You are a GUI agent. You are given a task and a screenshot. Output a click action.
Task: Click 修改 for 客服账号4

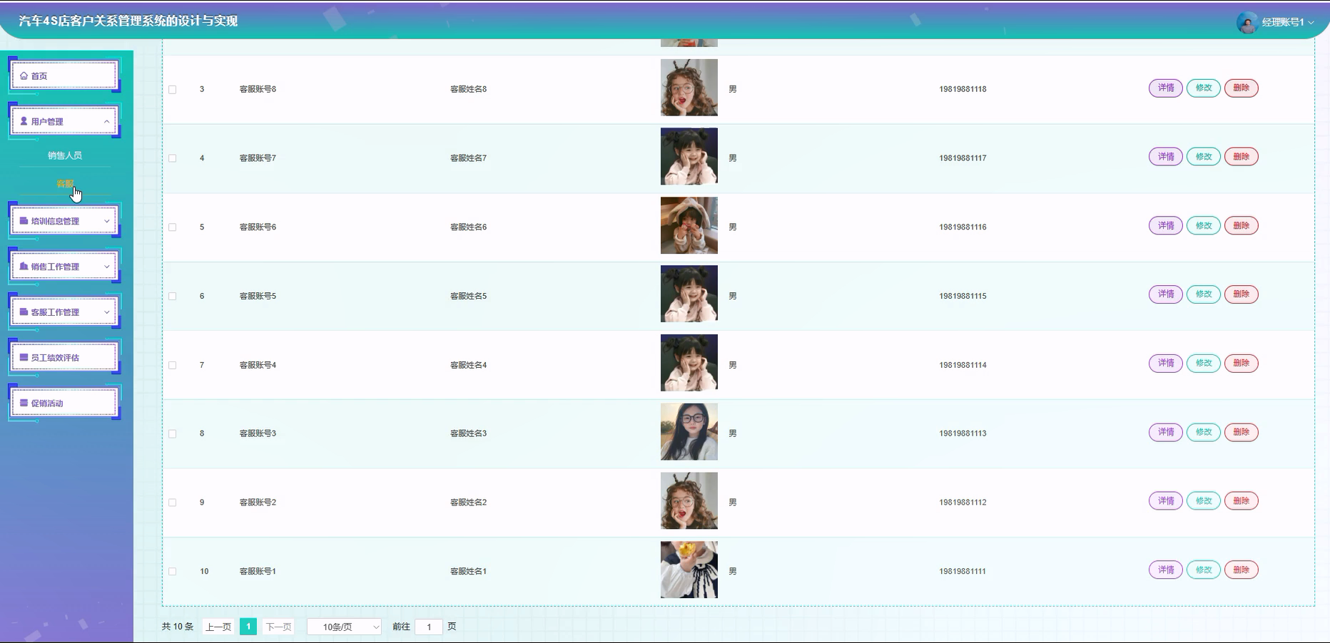pos(1204,363)
